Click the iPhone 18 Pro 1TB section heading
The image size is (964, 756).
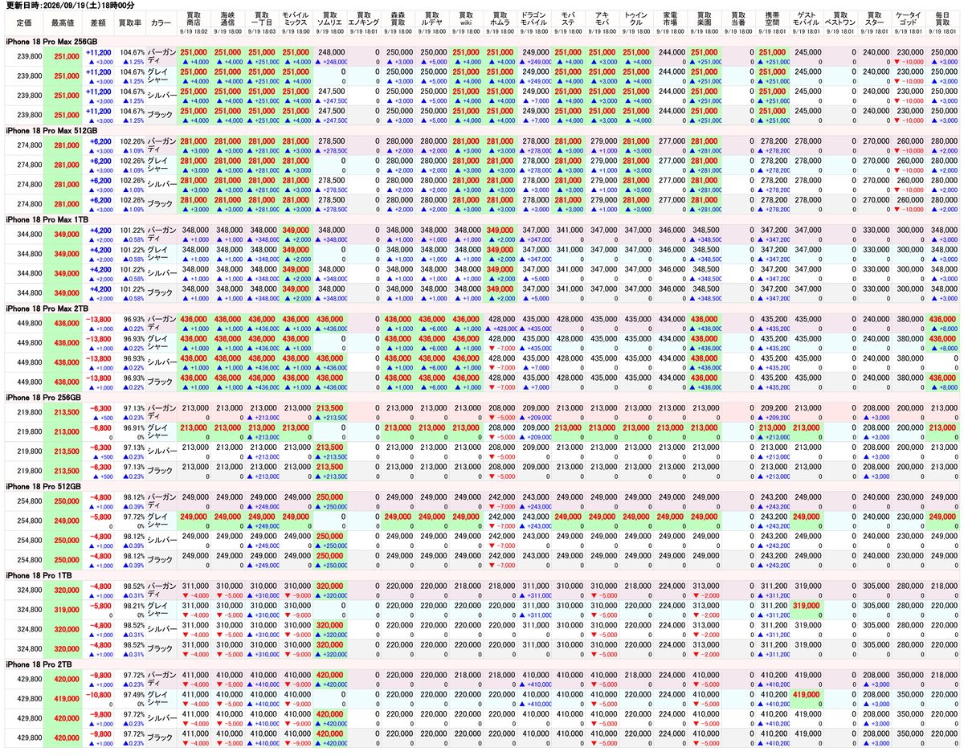click(x=40, y=576)
